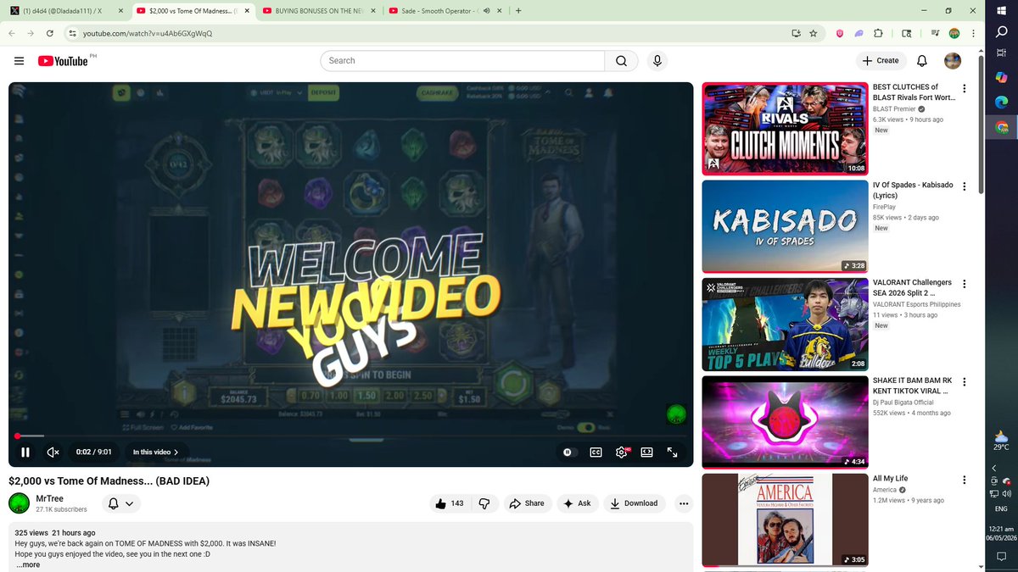
Task: Share this video
Action: point(527,503)
